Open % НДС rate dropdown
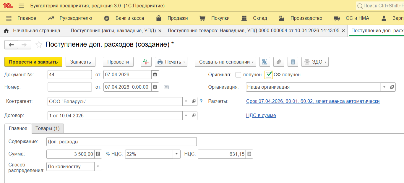The image size is (404, 183). point(176,154)
